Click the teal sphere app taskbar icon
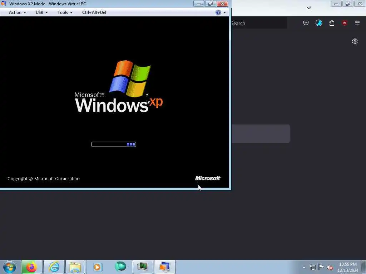The width and height of the screenshot is (366, 274). tap(120, 267)
